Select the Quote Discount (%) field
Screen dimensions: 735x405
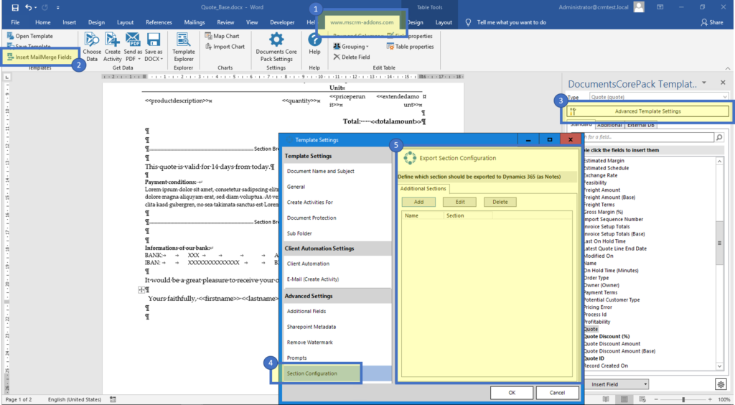click(x=606, y=337)
